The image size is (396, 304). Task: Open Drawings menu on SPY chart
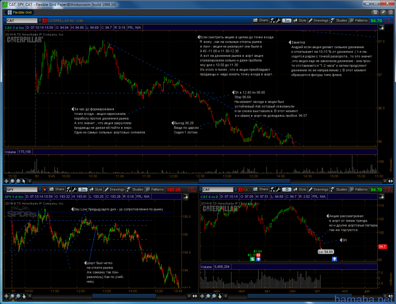(114, 189)
